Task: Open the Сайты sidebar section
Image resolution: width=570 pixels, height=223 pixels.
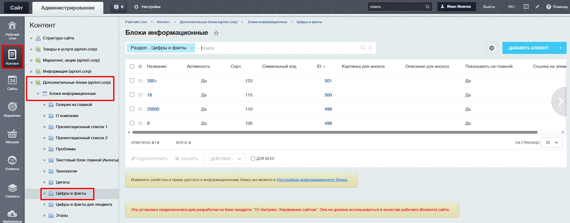Action: pos(12,83)
